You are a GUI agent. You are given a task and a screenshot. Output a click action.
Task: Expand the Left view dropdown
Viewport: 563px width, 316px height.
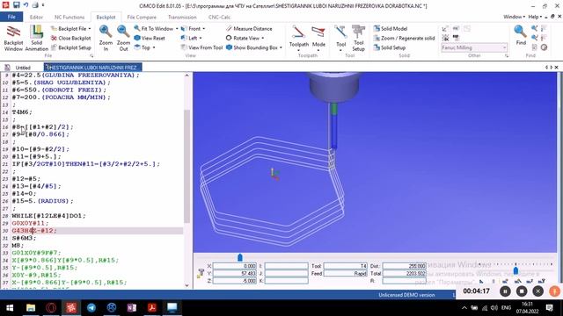click(201, 38)
